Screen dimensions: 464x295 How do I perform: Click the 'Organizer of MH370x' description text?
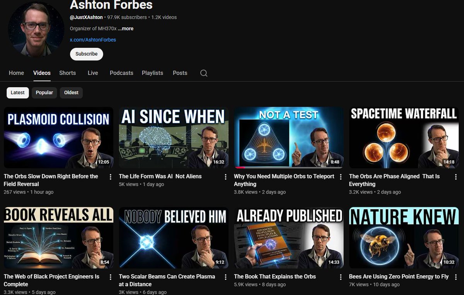[x=93, y=29]
